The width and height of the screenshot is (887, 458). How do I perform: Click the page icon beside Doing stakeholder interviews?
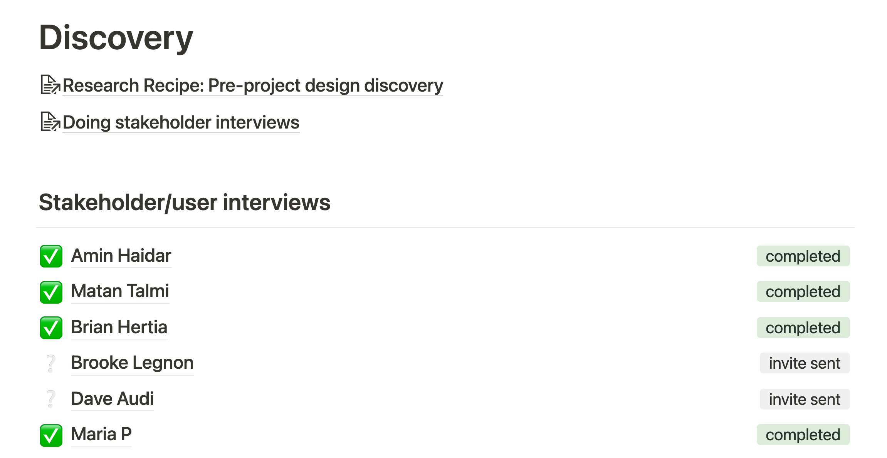click(50, 122)
